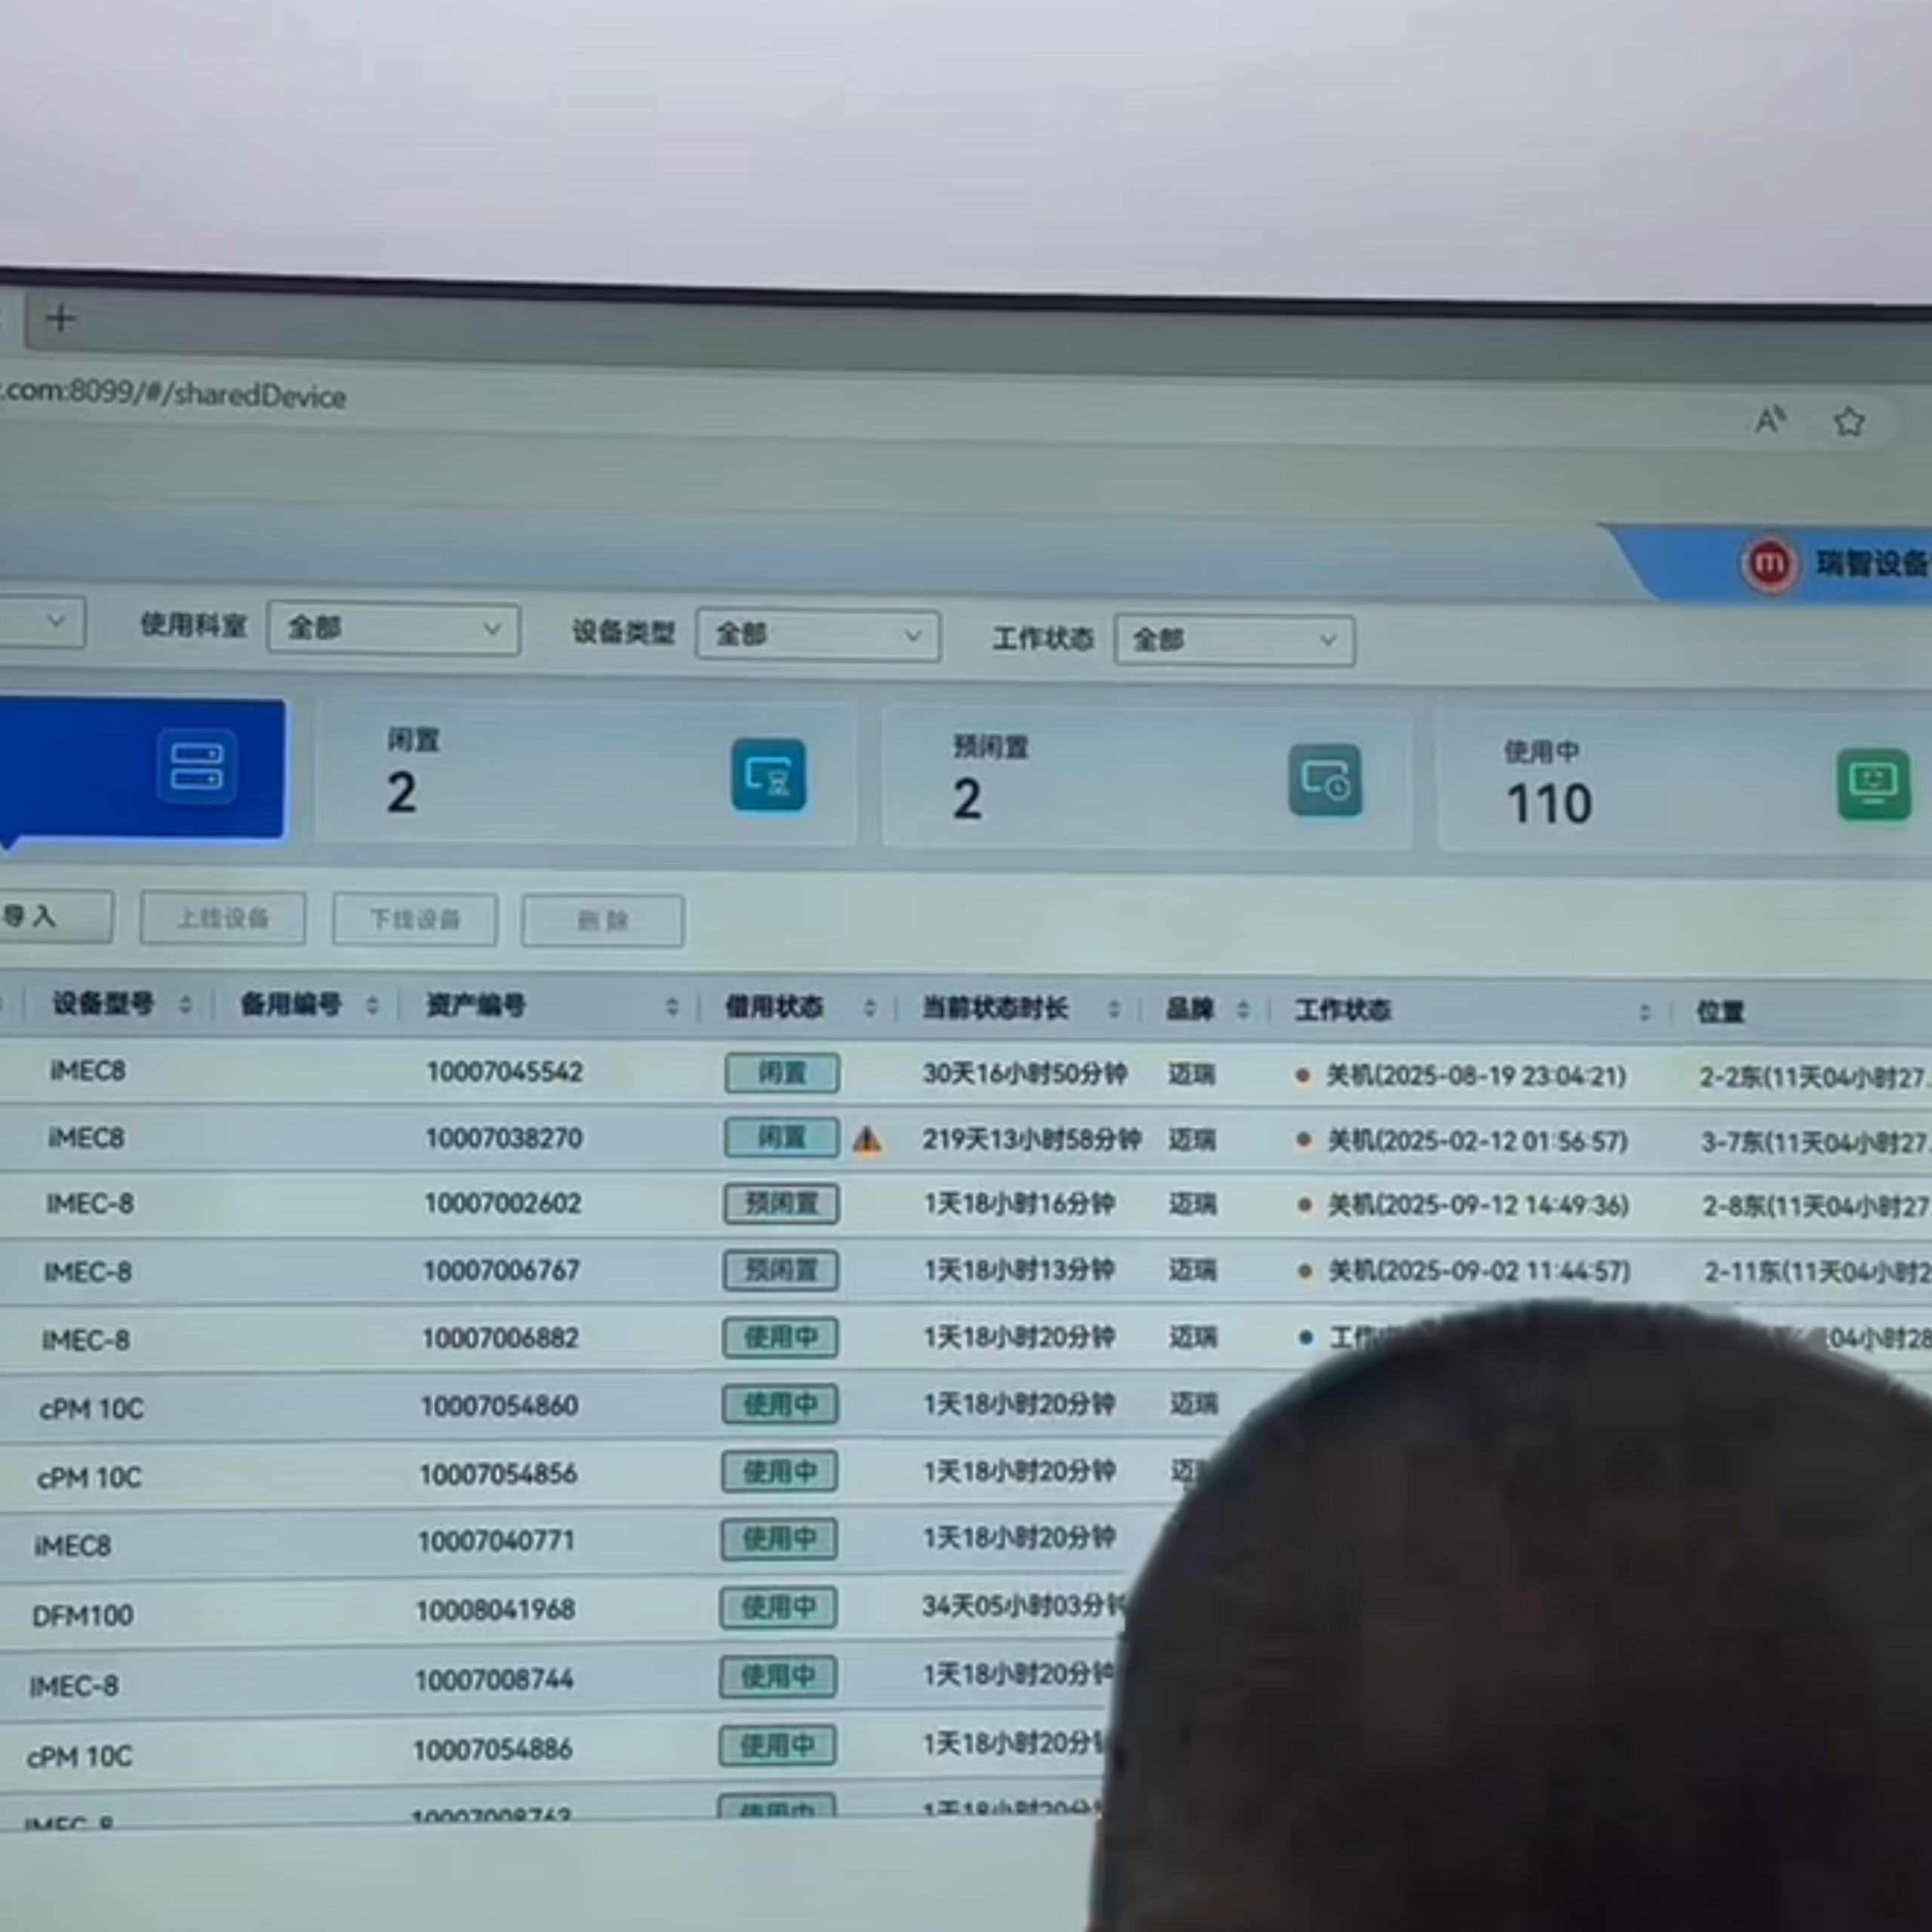This screenshot has height=1932, width=1932.
Task: Click the 删除 delete button
Action: 602,920
